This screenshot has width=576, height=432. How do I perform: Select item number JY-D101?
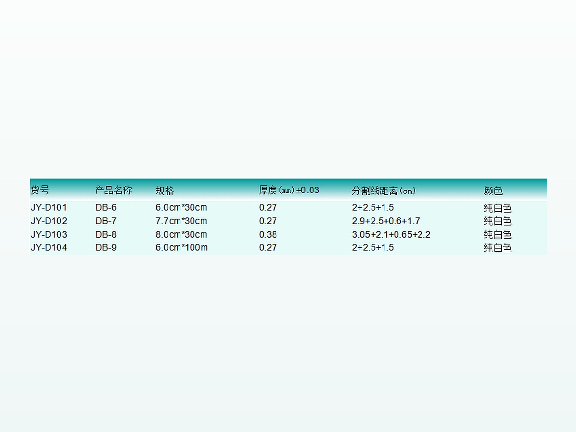pyautogui.click(x=49, y=208)
